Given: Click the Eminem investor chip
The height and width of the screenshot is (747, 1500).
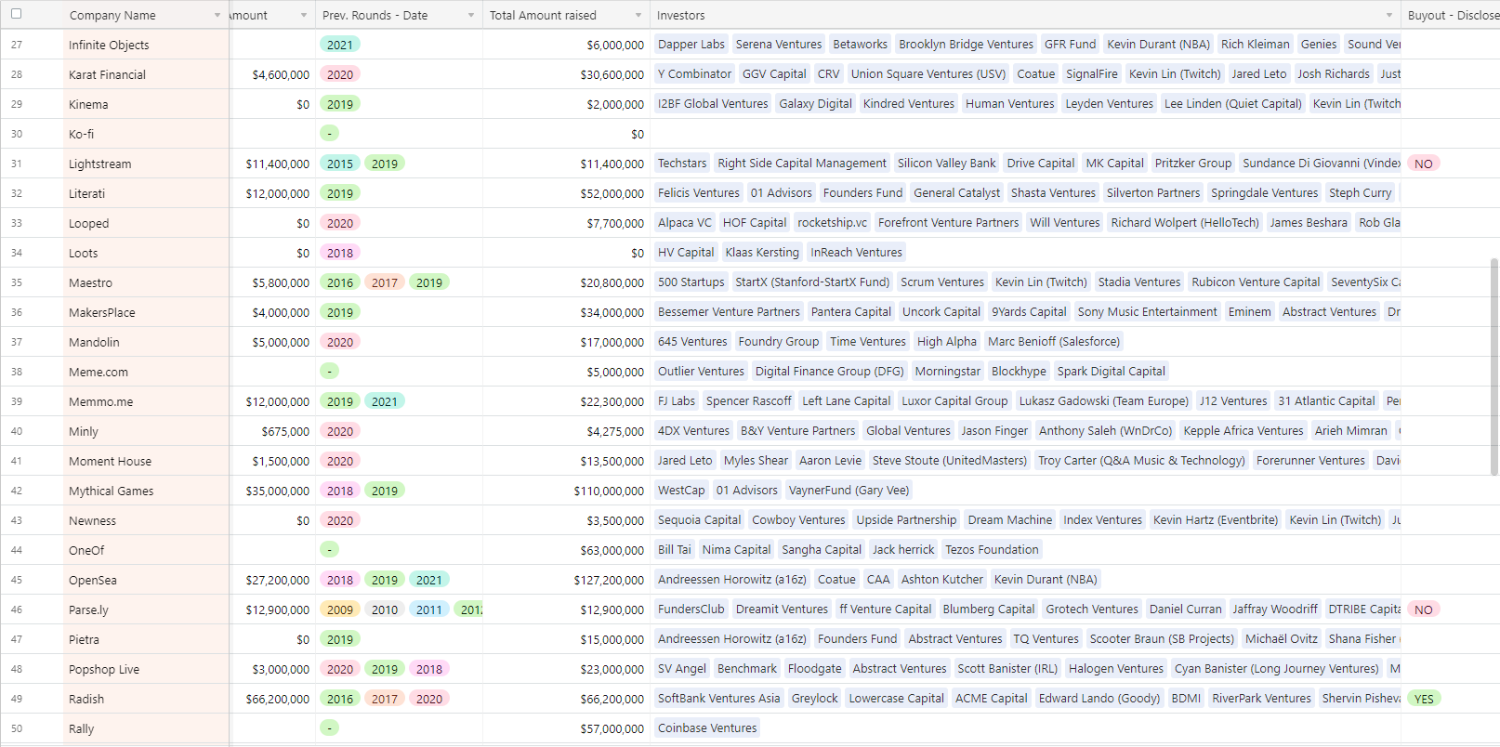Looking at the screenshot, I should point(1249,311).
